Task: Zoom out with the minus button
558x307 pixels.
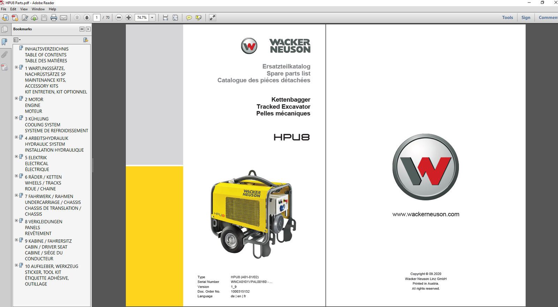Action: pyautogui.click(x=119, y=18)
